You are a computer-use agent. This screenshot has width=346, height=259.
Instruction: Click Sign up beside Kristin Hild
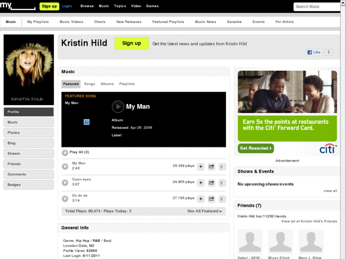click(x=132, y=43)
